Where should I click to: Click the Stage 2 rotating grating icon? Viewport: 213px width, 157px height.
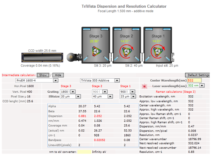(127, 51)
